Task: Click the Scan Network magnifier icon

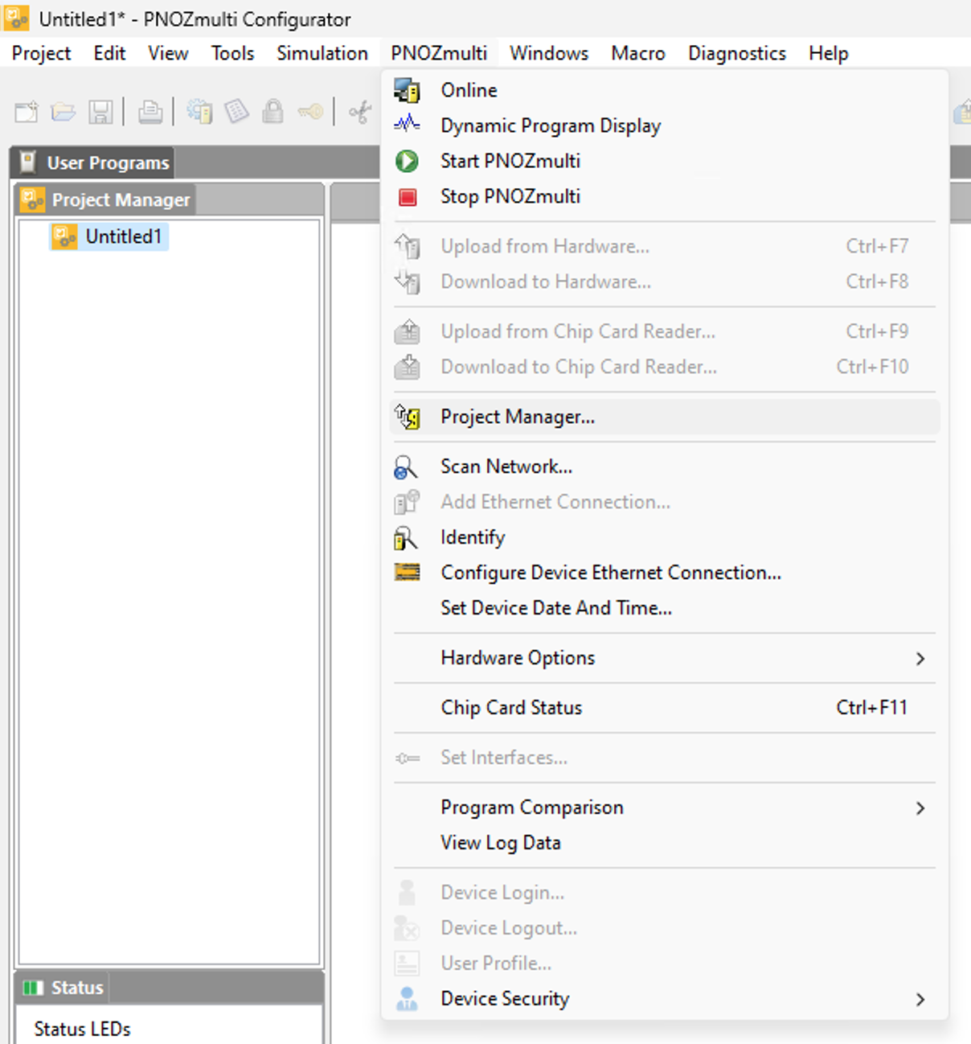Action: 406,467
